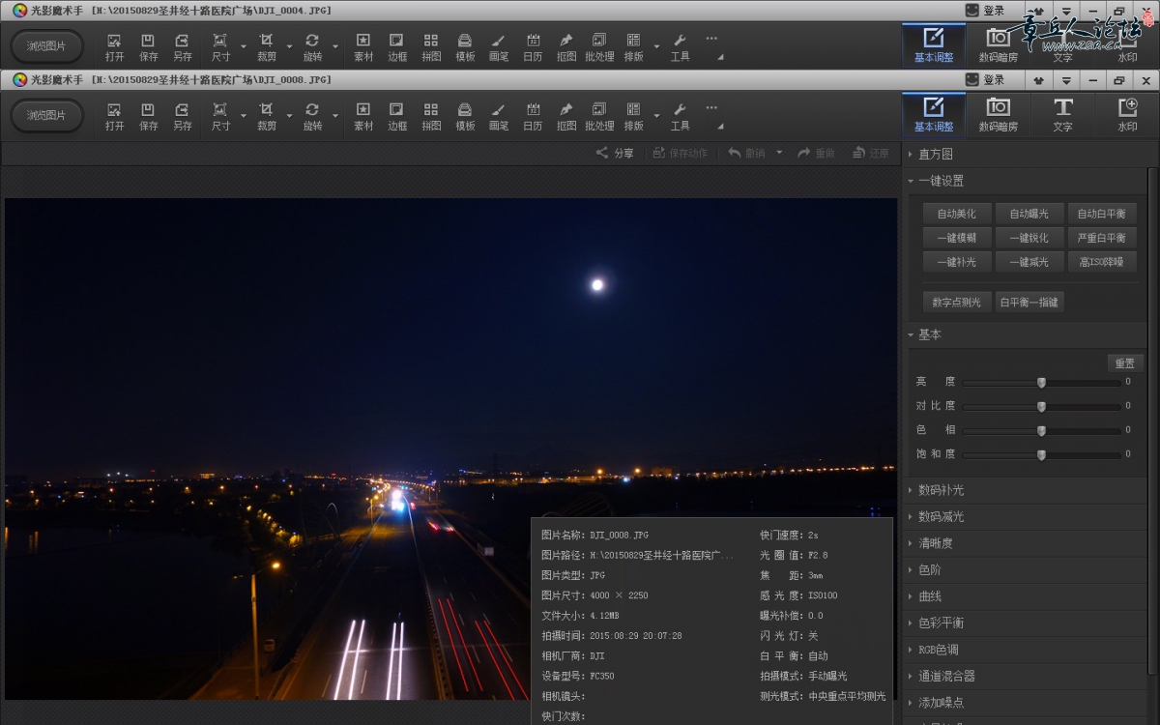Click 批处理 in the DJI_0004 window toolbar
The height and width of the screenshot is (725, 1160).
coord(599,47)
